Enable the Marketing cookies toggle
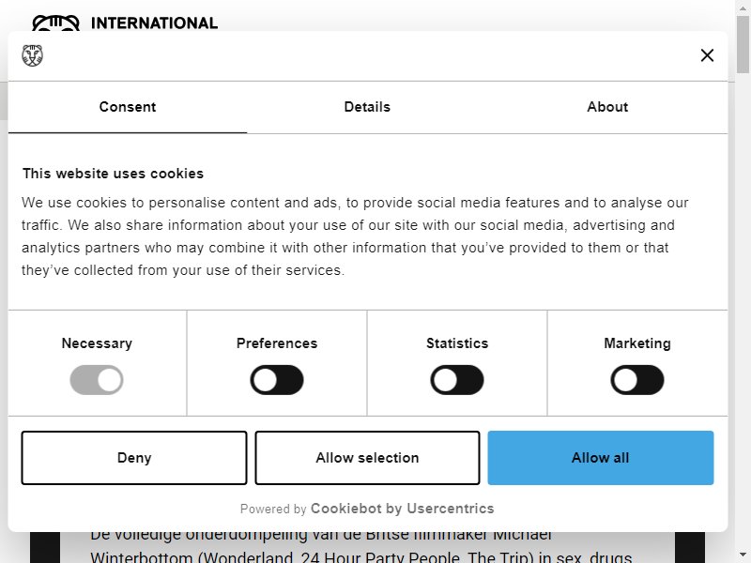 click(637, 380)
